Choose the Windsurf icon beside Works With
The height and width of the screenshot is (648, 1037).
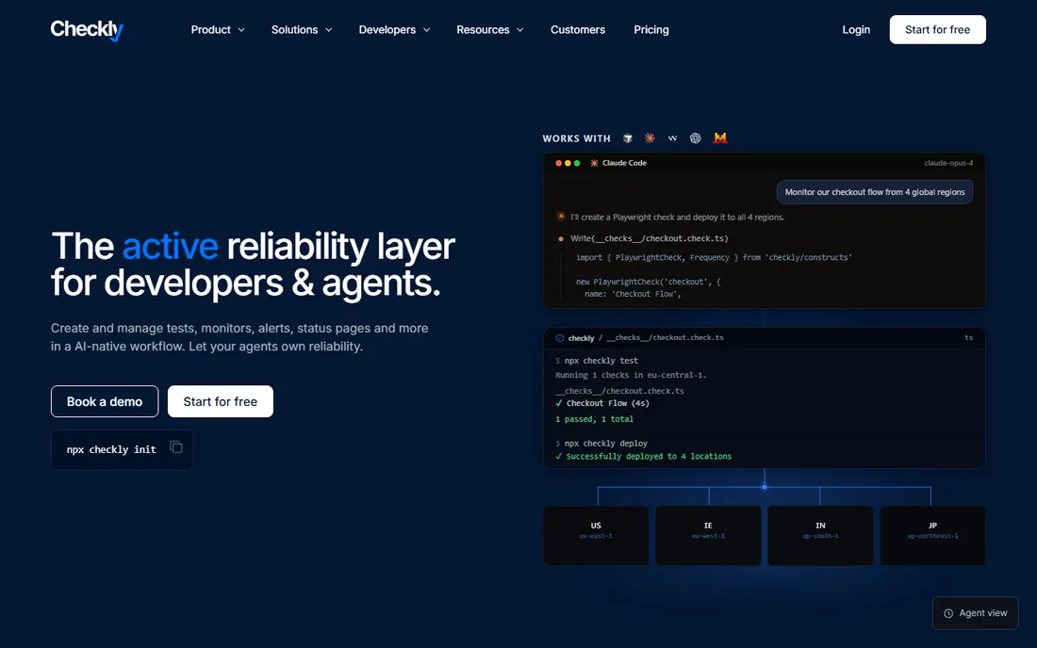point(672,138)
